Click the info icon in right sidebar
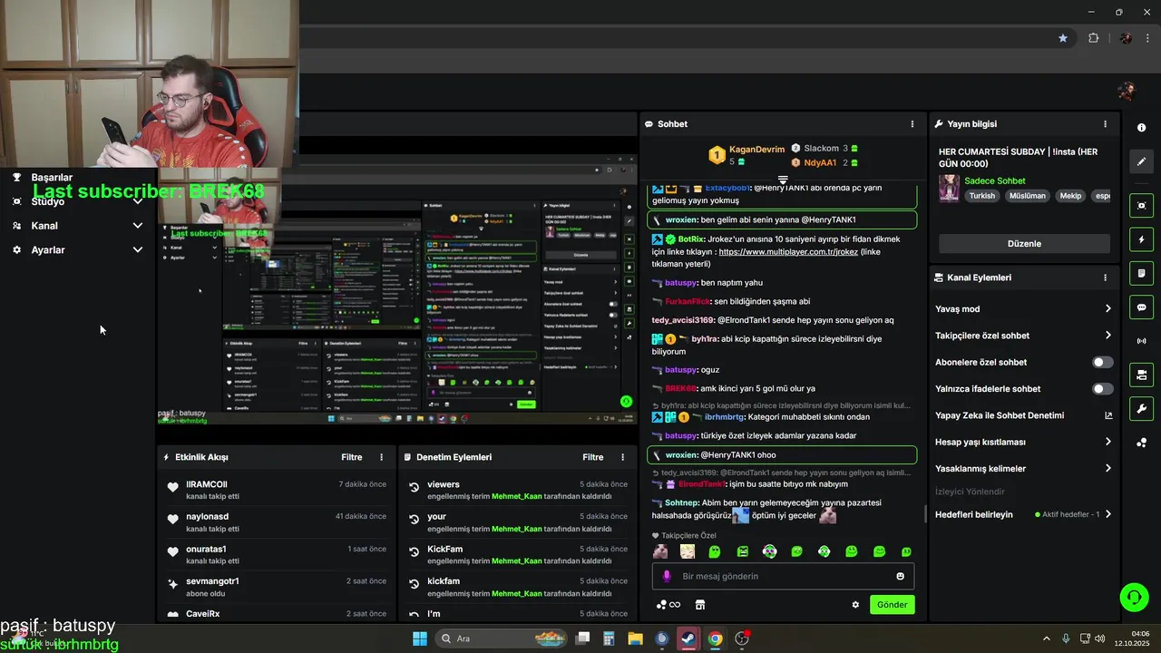 coord(1141,128)
